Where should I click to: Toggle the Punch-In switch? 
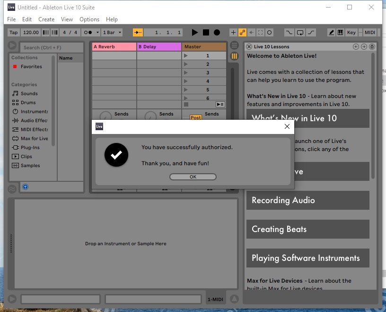click(x=289, y=33)
